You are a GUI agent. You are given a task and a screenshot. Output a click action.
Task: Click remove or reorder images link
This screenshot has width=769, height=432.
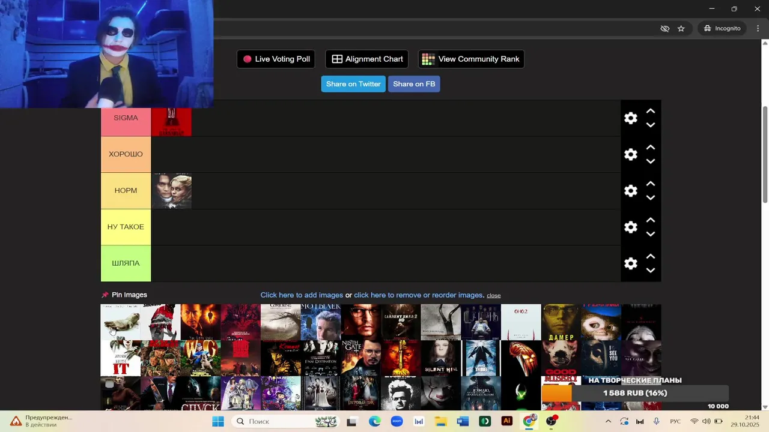point(418,295)
